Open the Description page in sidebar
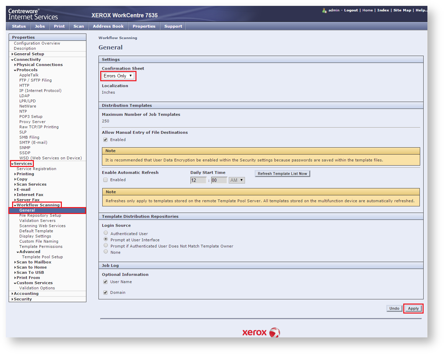The image size is (444, 354). 25,48
